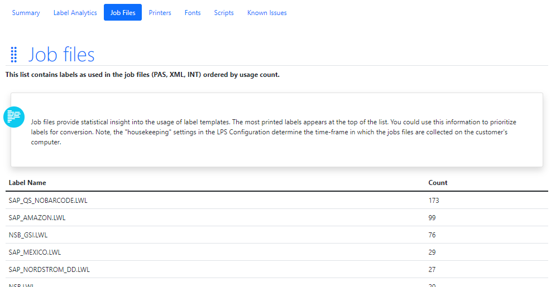Screen dimensions: 551x287
Task: Click the count value 173
Action: 434,200
